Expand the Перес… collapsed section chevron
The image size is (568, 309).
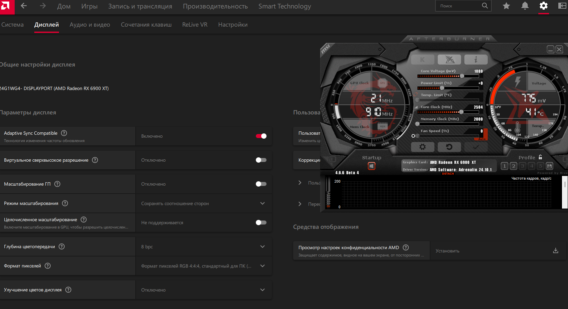(x=300, y=204)
